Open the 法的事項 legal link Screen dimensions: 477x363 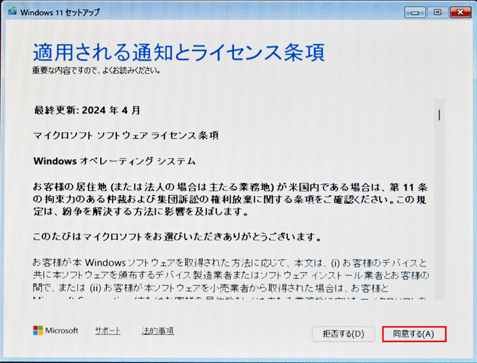coord(157,330)
